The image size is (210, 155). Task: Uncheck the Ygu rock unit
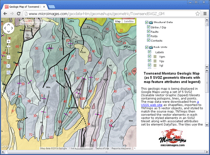coord(150,60)
